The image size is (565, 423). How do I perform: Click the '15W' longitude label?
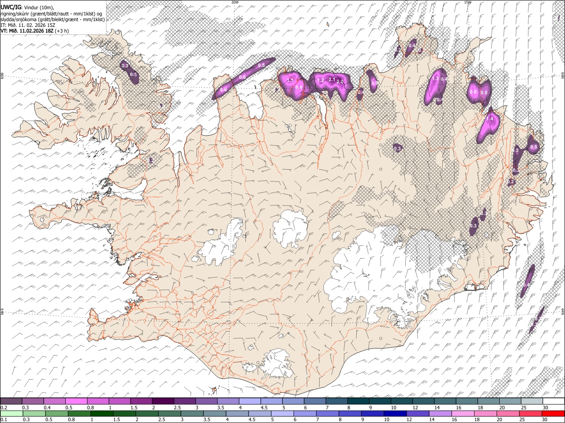467,2
